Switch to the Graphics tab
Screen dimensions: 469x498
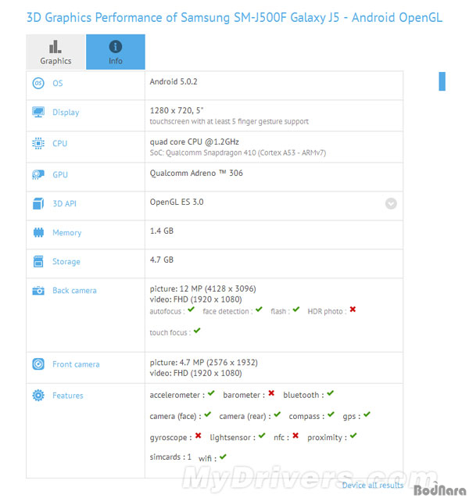[55, 52]
